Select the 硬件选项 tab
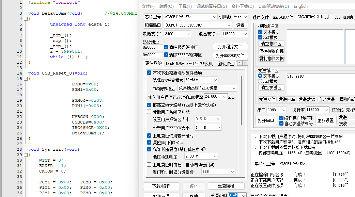Viewport: 355px width, 197px height. (154, 63)
